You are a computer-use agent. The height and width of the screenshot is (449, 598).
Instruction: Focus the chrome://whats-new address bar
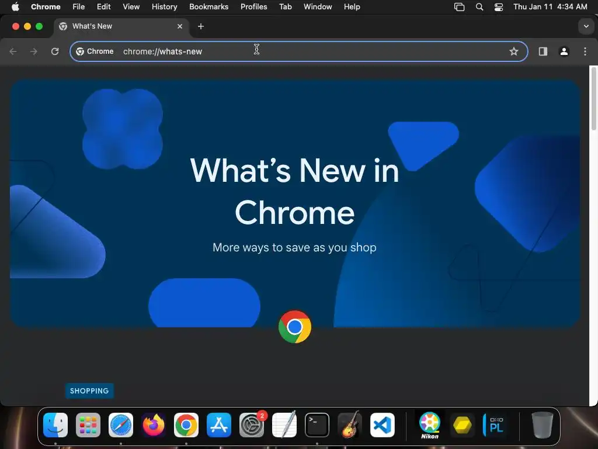298,51
